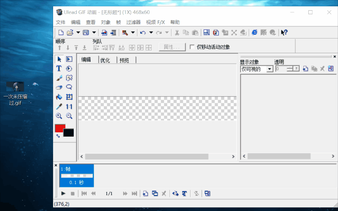Swap foreground and background colors
The height and width of the screenshot is (211, 338).
[x=58, y=136]
